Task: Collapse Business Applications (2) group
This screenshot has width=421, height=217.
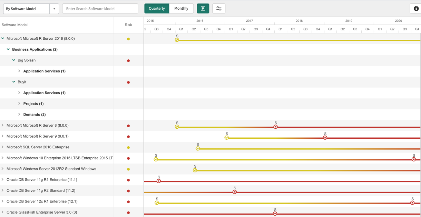Action: point(8,49)
